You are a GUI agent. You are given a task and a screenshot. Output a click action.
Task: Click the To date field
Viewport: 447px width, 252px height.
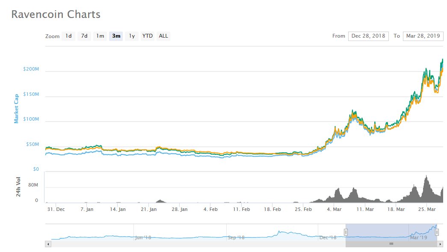(x=423, y=36)
